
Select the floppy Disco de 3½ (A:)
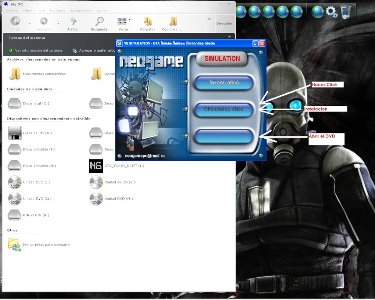30,133
